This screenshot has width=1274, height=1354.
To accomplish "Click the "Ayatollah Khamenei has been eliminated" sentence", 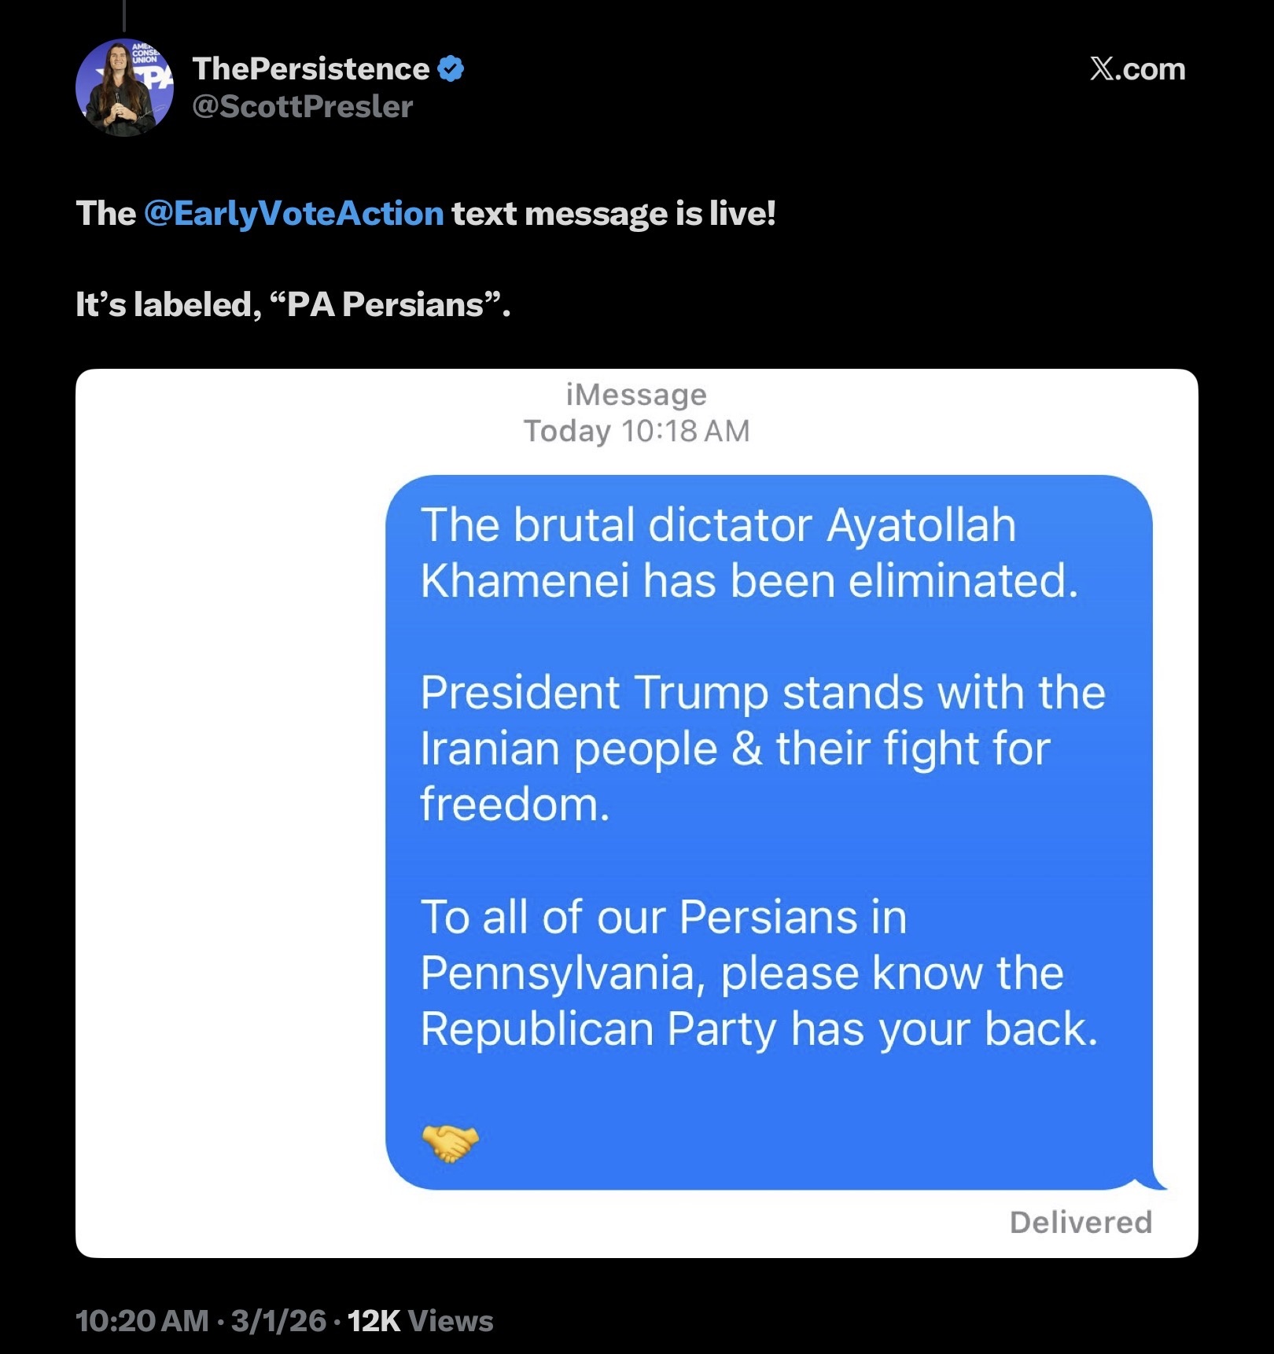I will (747, 554).
